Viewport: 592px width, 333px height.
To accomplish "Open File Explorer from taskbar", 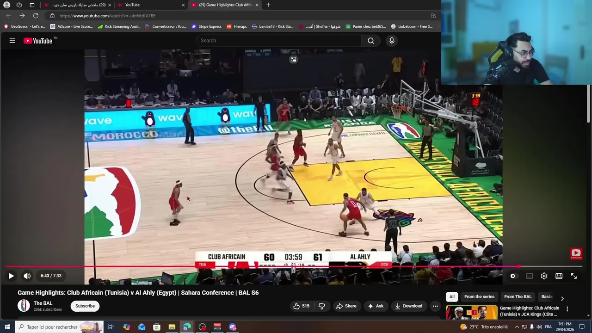I will [x=172, y=327].
